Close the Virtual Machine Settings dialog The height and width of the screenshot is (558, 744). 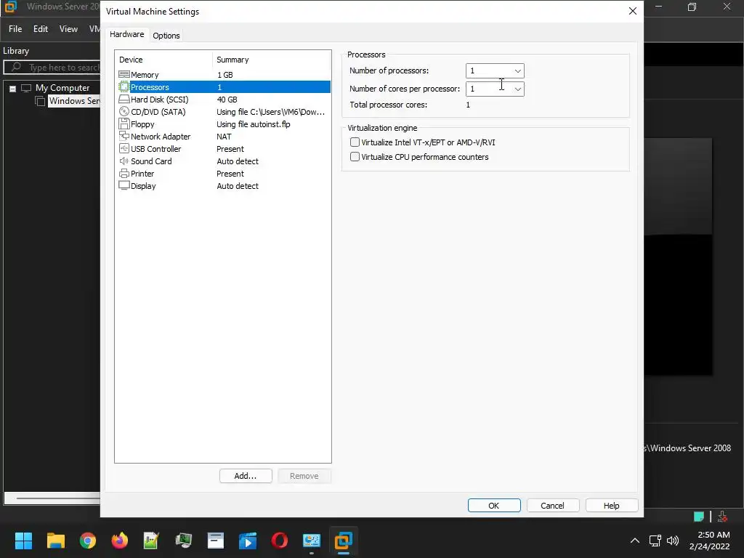point(633,11)
